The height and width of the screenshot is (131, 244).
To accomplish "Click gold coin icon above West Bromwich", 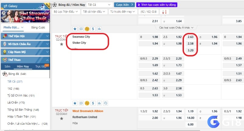I will [87, 103].
